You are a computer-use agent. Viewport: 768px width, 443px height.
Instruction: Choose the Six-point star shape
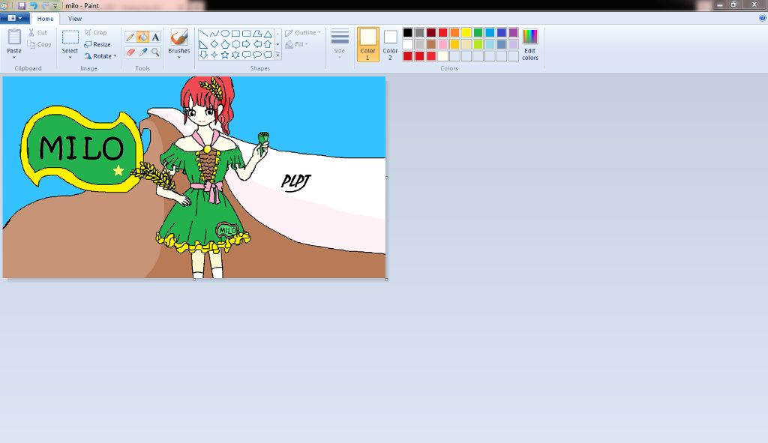coord(235,55)
